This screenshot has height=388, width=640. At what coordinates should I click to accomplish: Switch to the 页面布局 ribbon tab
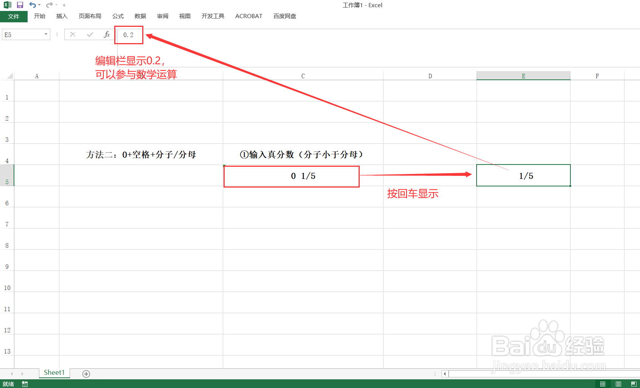click(x=90, y=16)
